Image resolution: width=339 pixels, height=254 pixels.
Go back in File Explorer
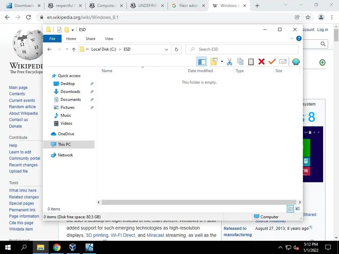pyautogui.click(x=49, y=49)
